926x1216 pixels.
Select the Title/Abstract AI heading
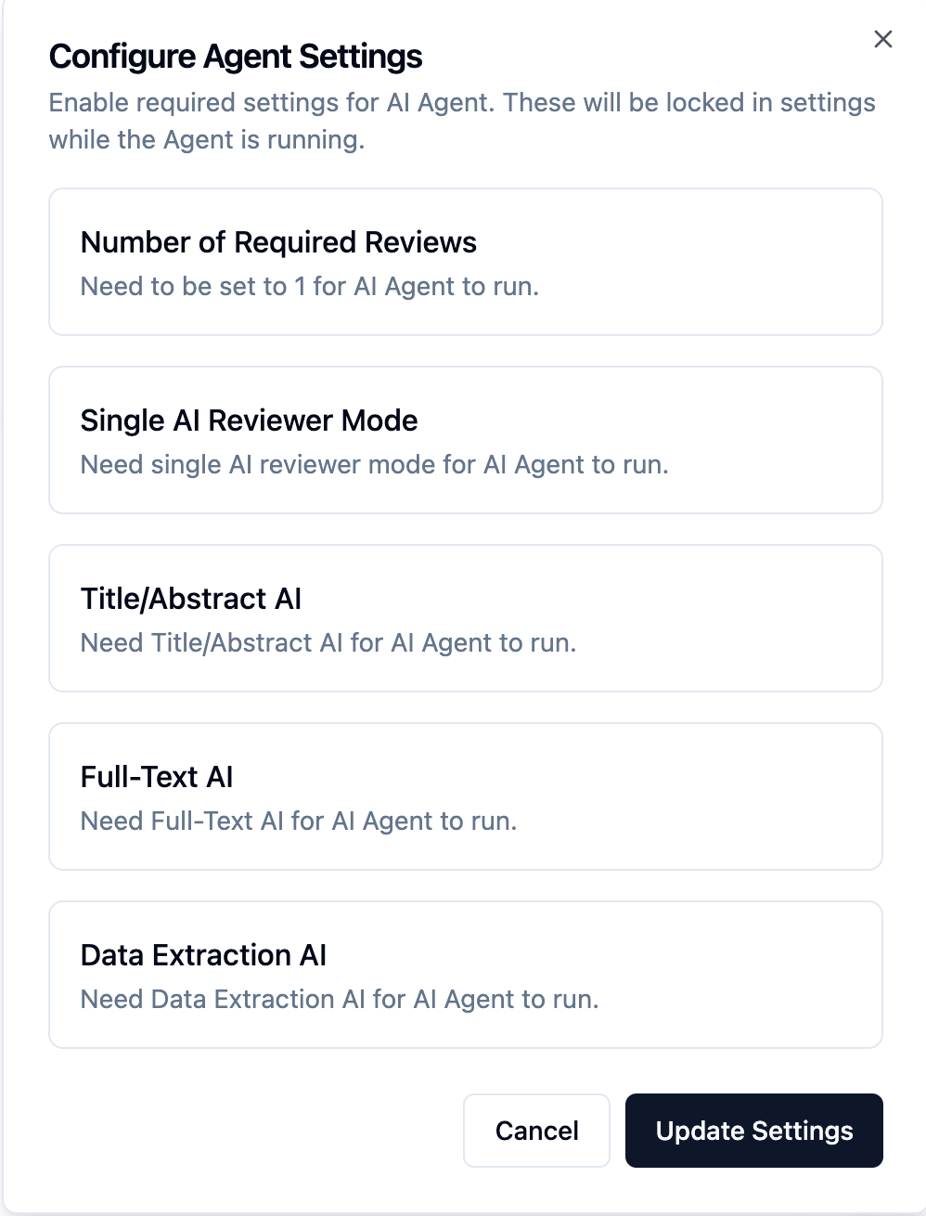coord(191,599)
